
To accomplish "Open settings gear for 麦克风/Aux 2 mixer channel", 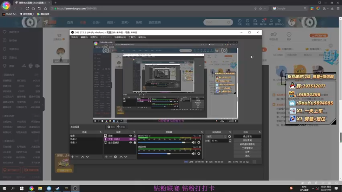I will (199, 143).
